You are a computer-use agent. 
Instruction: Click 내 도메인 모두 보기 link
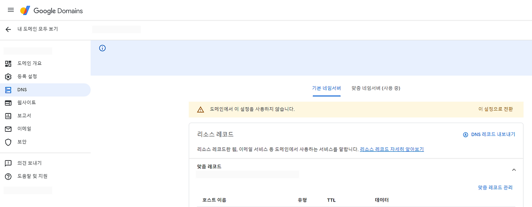pos(38,29)
